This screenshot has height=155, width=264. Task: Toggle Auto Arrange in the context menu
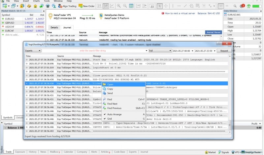pyautogui.click(x=123, y=114)
